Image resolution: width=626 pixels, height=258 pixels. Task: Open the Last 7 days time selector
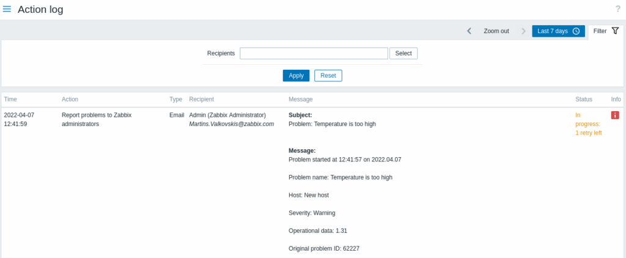[558, 31]
